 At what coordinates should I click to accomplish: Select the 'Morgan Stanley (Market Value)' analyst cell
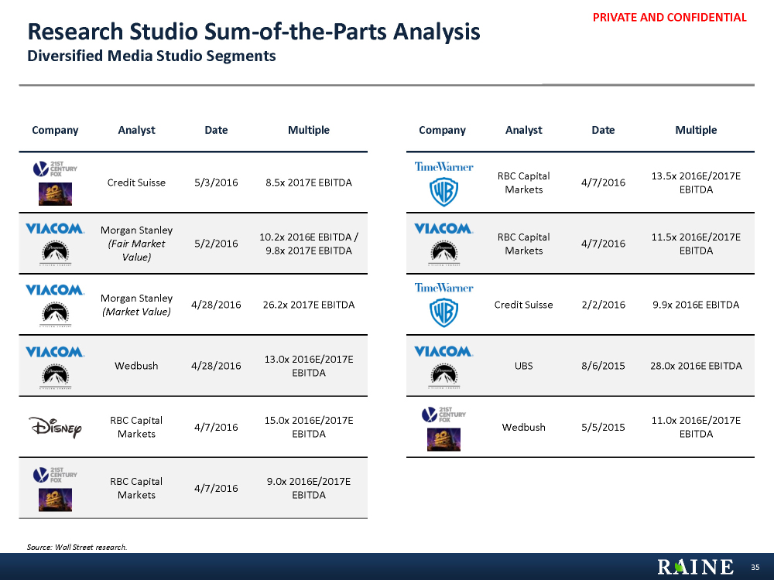136,305
